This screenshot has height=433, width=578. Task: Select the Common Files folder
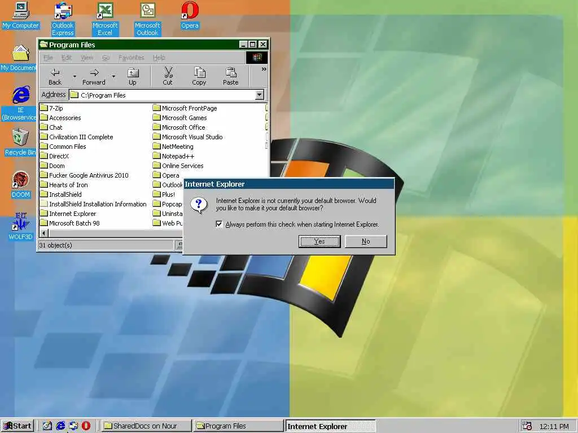[x=63, y=147]
